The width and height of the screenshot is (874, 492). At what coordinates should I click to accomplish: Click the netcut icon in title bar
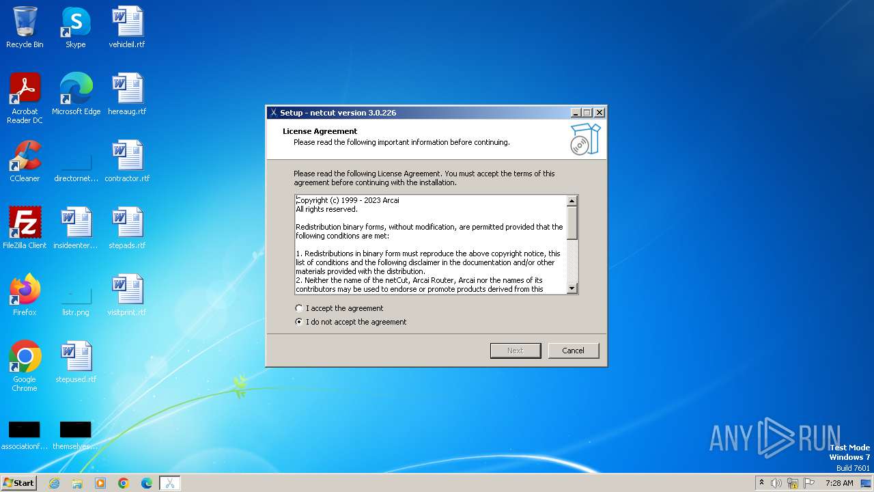click(273, 113)
